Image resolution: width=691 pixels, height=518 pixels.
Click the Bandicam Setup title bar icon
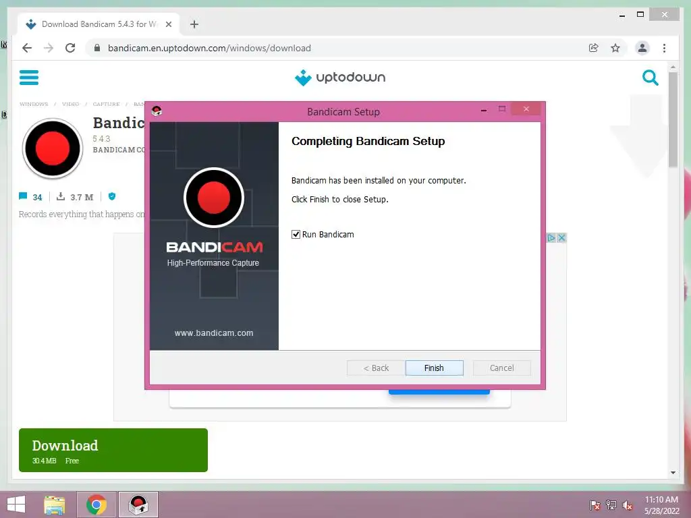point(157,111)
